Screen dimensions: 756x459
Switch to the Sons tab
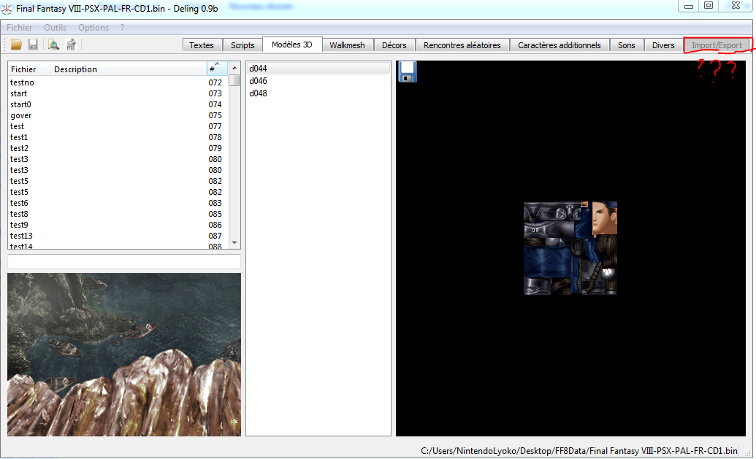tap(626, 45)
